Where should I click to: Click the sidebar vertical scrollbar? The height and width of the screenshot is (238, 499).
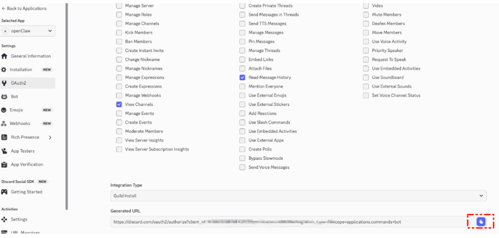tap(67, 106)
